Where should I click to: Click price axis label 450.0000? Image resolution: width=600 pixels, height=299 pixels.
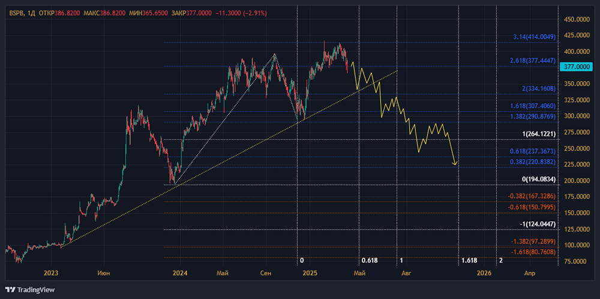click(577, 19)
